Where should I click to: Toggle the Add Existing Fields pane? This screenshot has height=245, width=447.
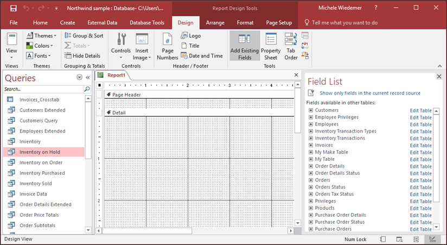(245, 46)
